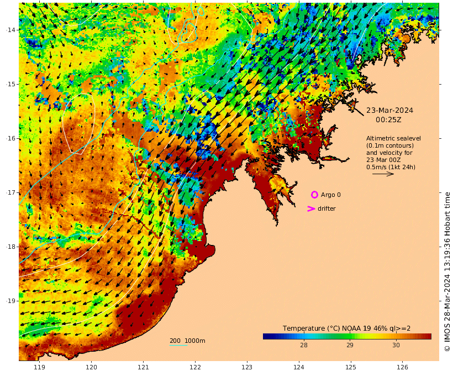Click the 0.5m/s (1kt 24h) label
The width and height of the screenshot is (453, 376).
pos(391,167)
